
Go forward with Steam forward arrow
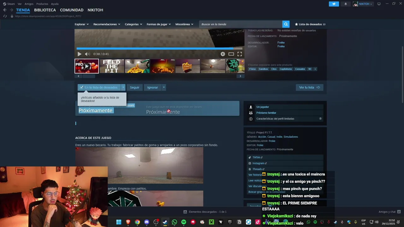(11, 10)
